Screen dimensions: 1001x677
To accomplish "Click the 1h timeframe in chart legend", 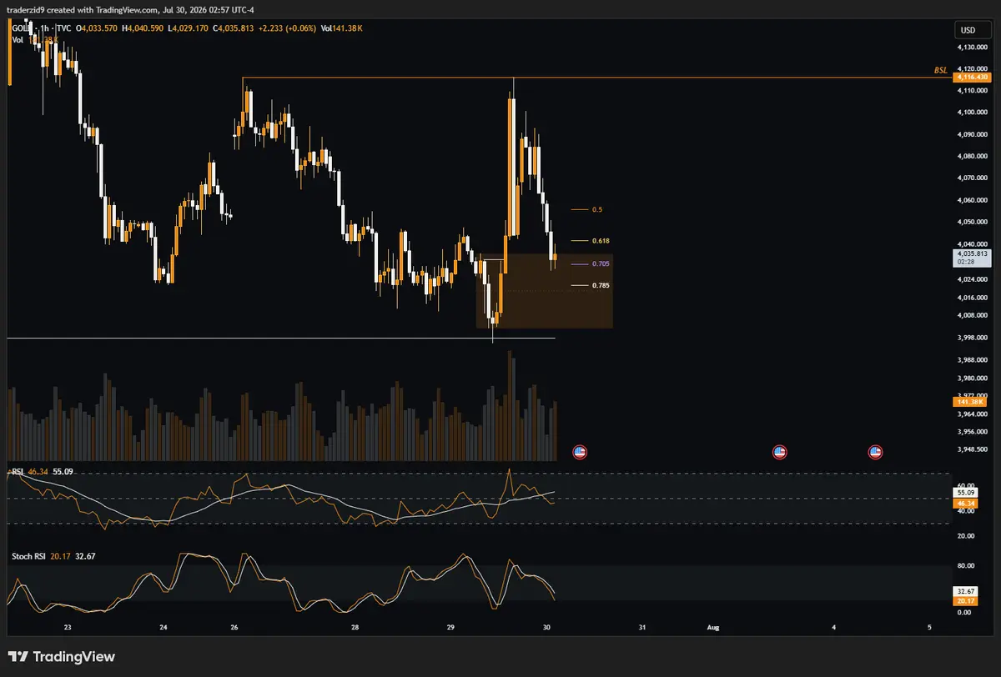I will pos(46,28).
